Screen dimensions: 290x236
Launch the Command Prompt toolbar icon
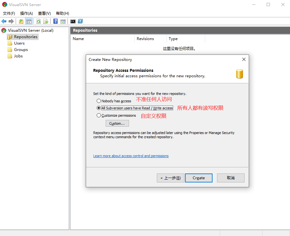pyautogui.click(x=73, y=21)
